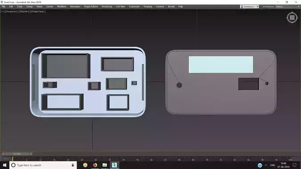The image size is (301, 169).
Task: Open File Explorer from the taskbar
Action: tap(105, 165)
